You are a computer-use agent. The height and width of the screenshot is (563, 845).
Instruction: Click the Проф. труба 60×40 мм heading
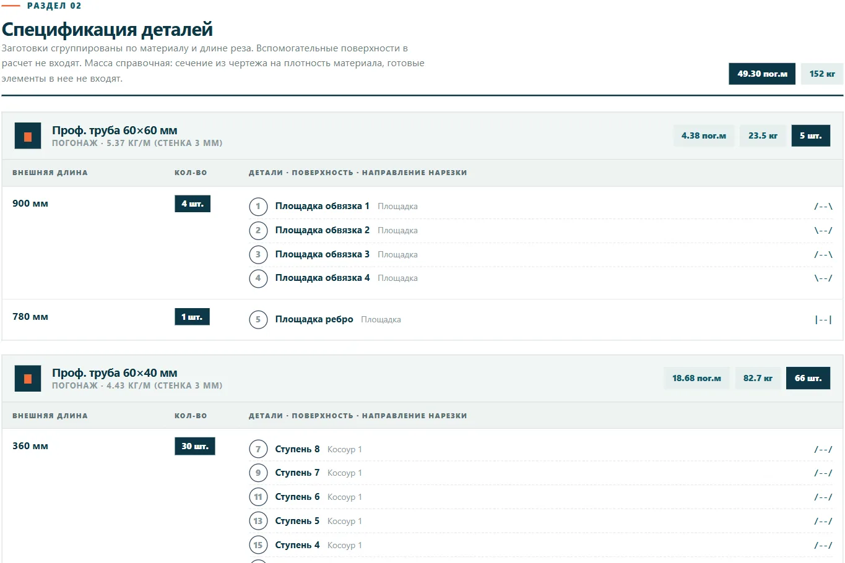click(115, 373)
